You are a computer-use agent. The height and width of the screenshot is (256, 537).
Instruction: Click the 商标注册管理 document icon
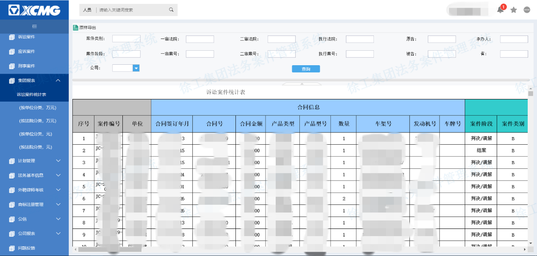click(12, 205)
